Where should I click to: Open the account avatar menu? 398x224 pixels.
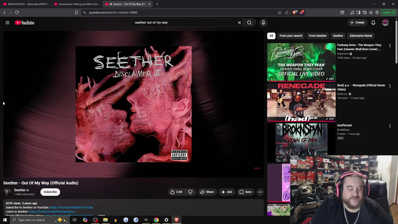tap(385, 22)
